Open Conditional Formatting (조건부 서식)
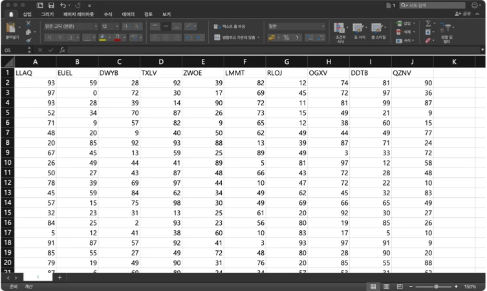The width and height of the screenshot is (487, 291). 340,31
